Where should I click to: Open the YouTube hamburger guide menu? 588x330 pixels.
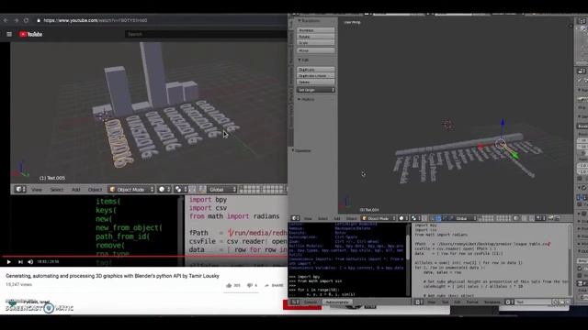9,34
